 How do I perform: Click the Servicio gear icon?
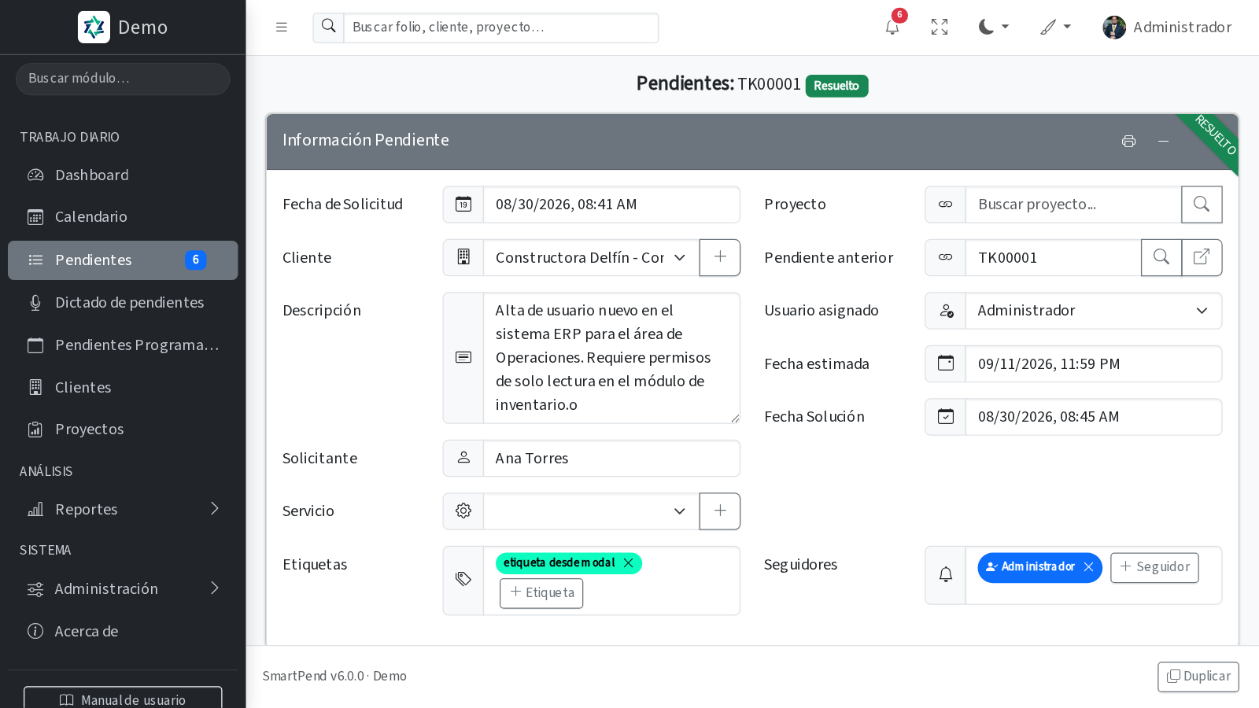click(463, 511)
